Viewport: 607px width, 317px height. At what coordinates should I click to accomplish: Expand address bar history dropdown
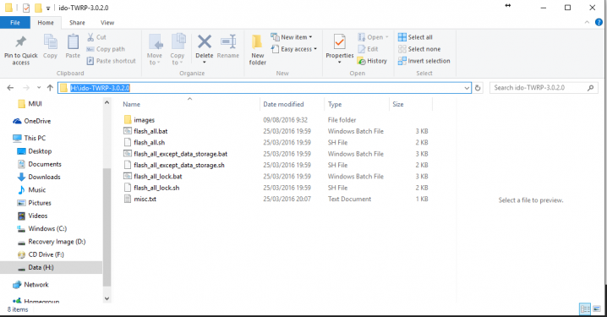point(467,88)
